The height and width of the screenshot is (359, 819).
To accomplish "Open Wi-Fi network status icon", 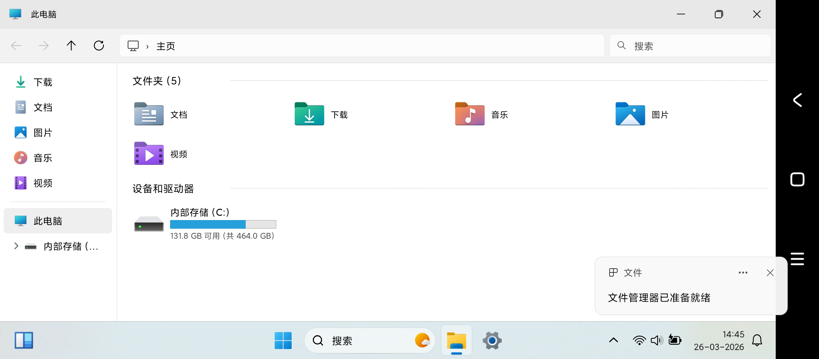I will [639, 340].
